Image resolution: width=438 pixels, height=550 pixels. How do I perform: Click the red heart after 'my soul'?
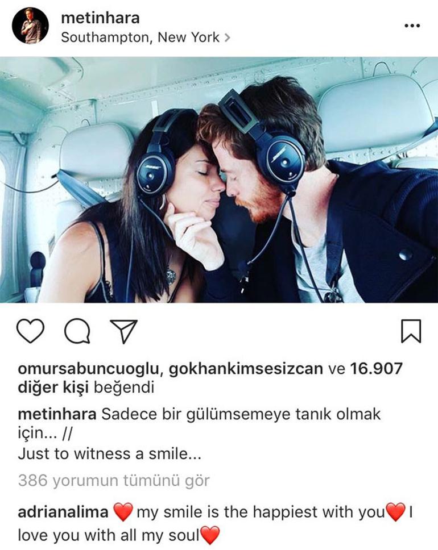pyautogui.click(x=210, y=535)
